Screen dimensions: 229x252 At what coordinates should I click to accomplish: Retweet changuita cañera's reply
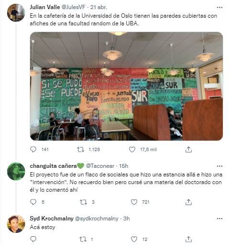click(83, 202)
